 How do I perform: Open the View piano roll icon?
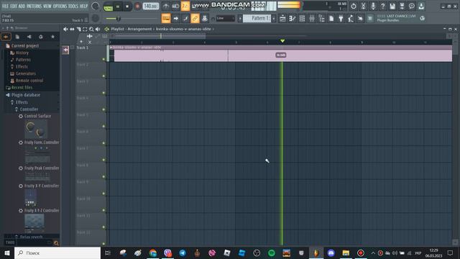click(293, 19)
